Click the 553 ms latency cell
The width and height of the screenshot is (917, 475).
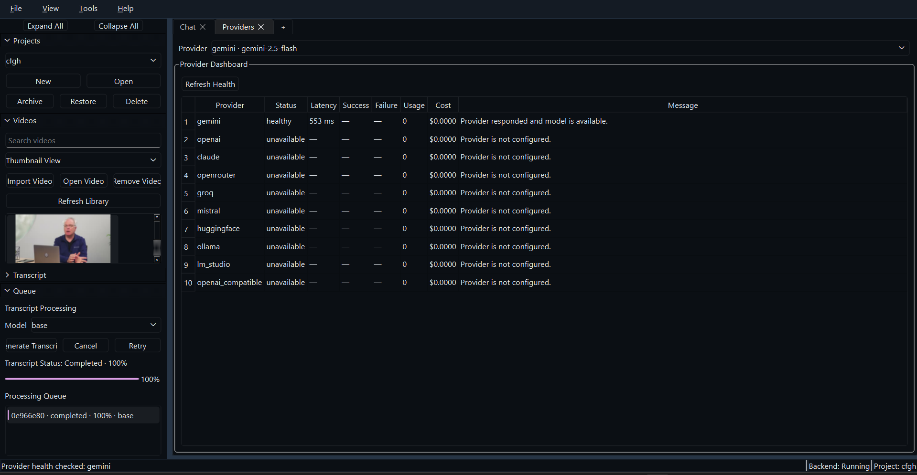(x=324, y=121)
